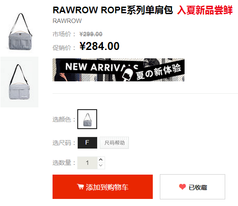This screenshot has width=238, height=206.
Task: Click the 夏の新体验 banner text
Action: click(x=159, y=72)
